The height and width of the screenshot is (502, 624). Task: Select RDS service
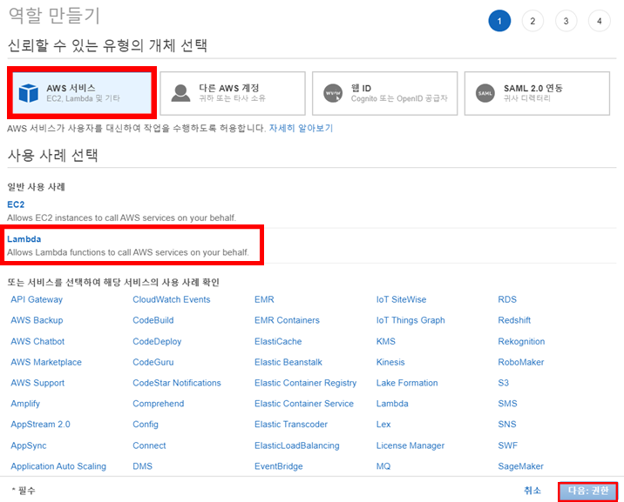[507, 299]
